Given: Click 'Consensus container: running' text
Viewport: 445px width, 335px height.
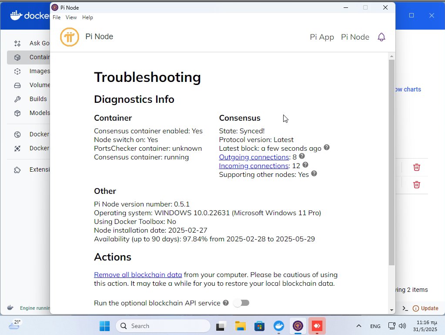Looking at the screenshot, I should [141, 157].
